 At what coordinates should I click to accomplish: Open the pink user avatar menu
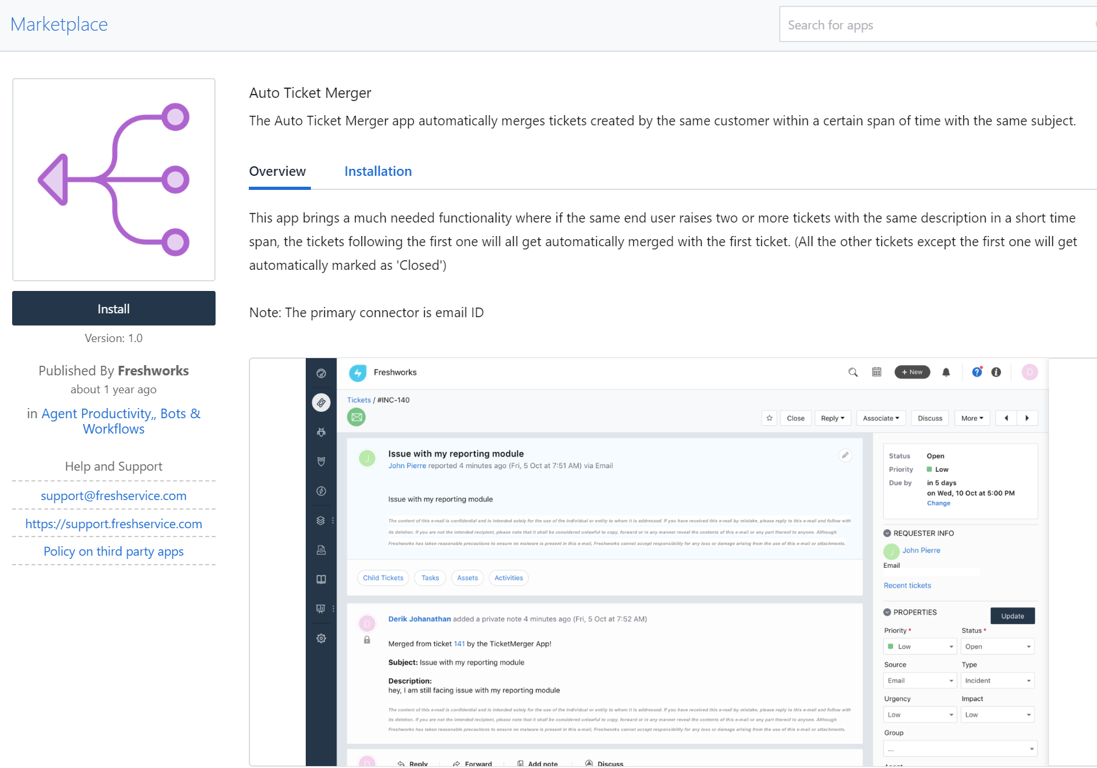(x=1029, y=372)
